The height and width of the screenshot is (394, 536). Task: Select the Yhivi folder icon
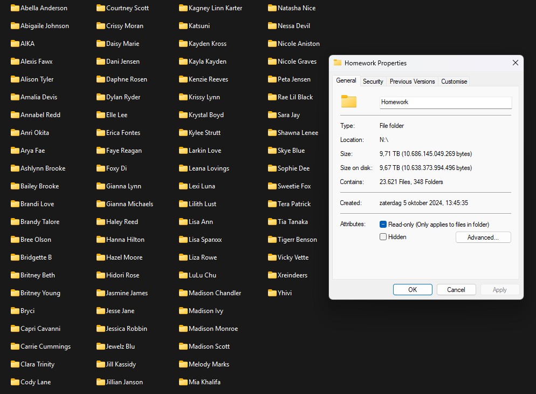(272, 293)
